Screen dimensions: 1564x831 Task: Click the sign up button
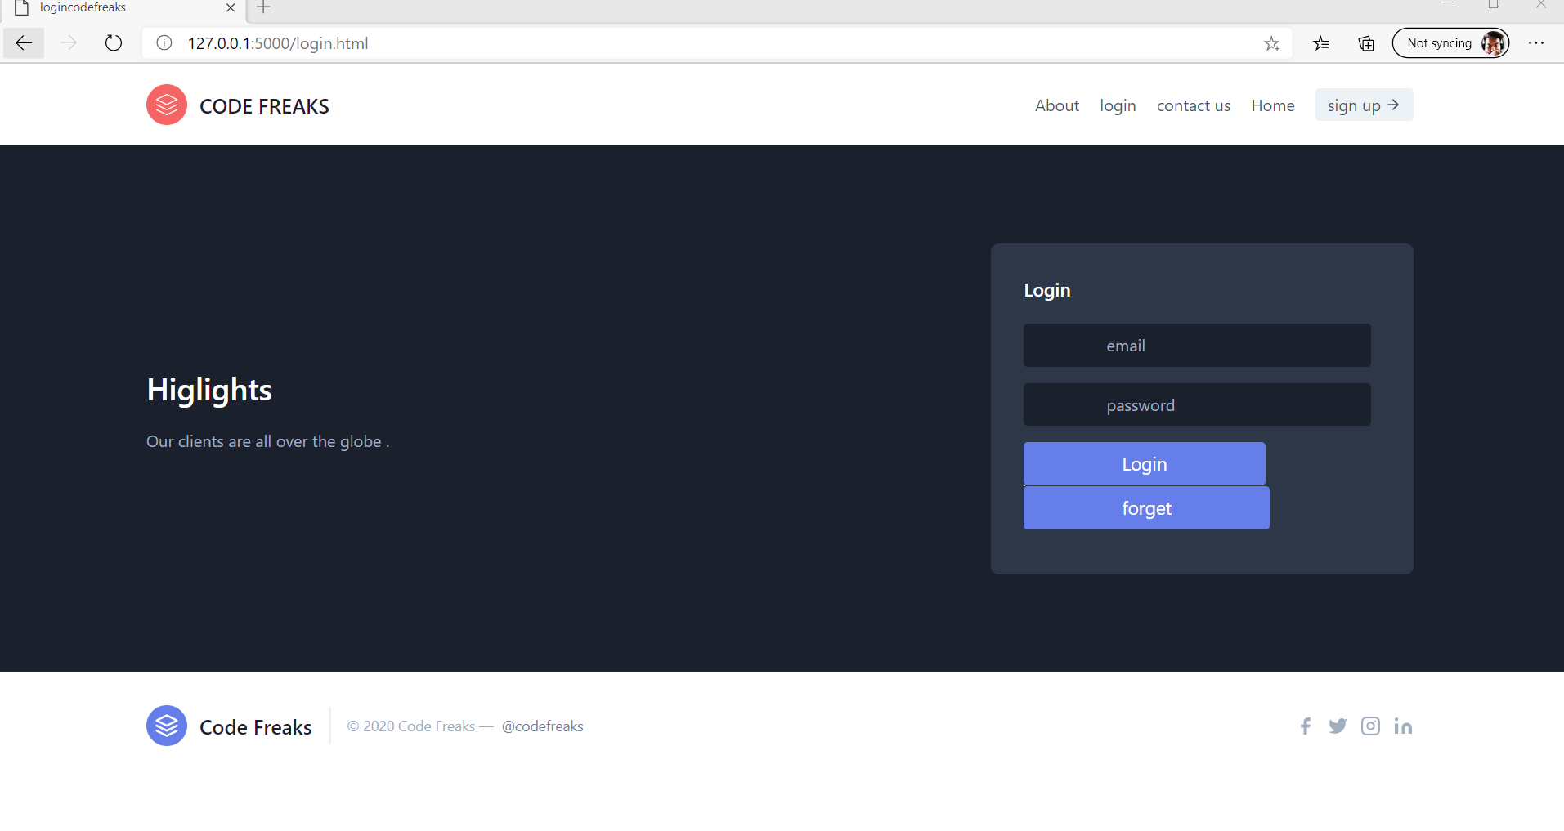[1362, 105]
